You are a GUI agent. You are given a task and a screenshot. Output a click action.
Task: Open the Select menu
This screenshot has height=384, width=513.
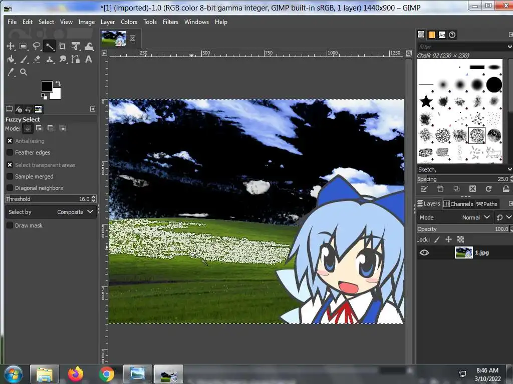point(46,22)
